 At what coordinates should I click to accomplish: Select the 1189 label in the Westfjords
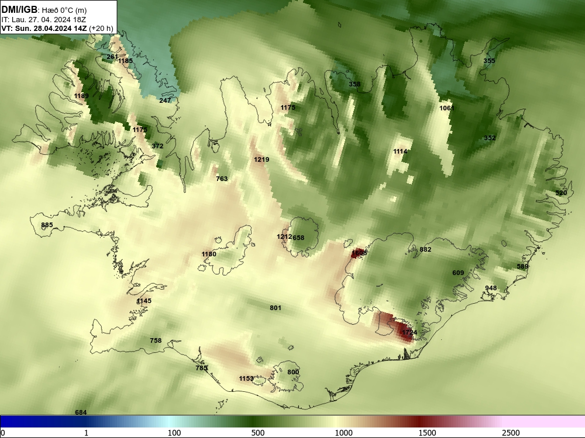81,96
